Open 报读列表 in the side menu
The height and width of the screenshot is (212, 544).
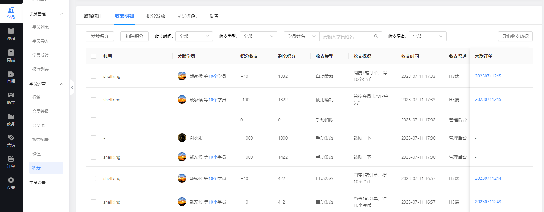(41, 69)
